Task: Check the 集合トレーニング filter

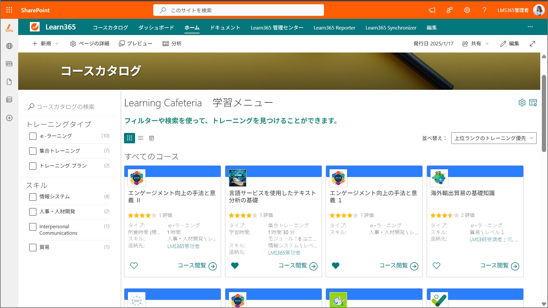Action: coord(33,151)
